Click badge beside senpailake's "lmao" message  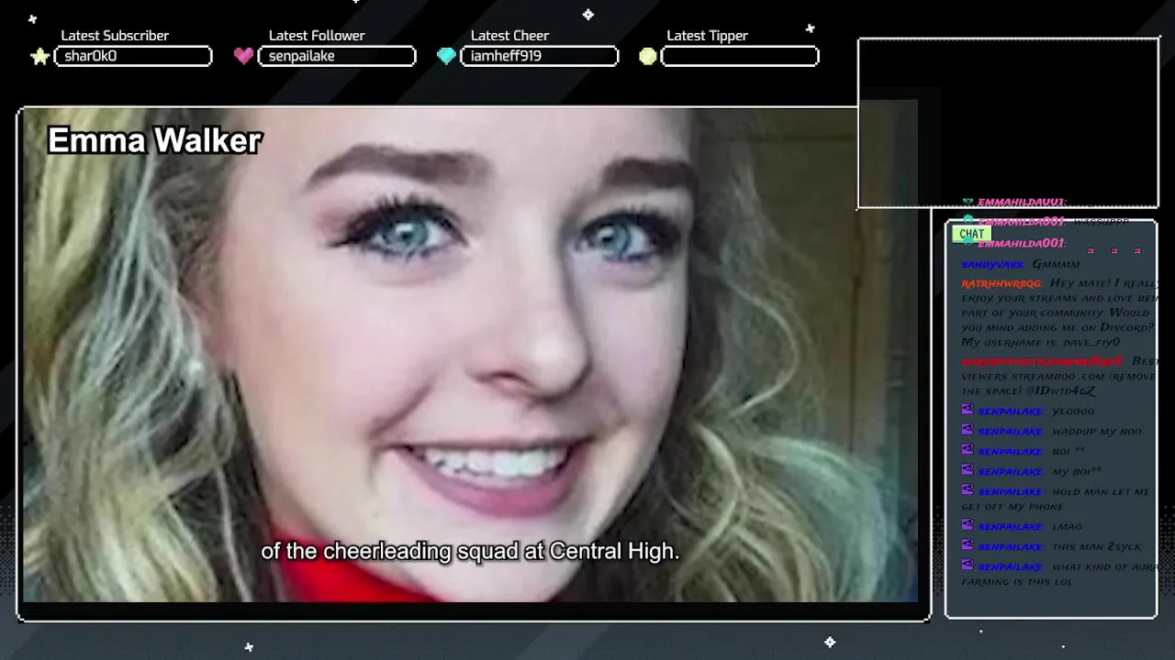pos(968,525)
